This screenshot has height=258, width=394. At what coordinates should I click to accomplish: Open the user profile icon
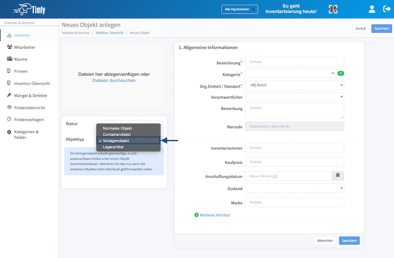(372, 9)
